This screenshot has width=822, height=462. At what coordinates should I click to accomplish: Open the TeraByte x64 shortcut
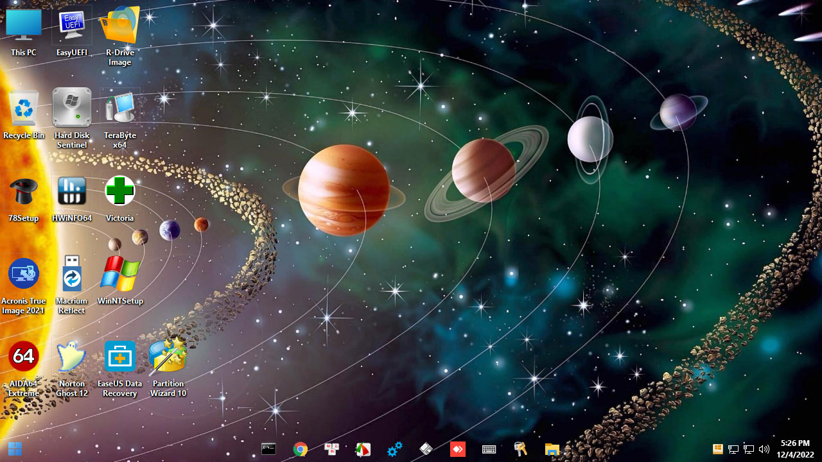coord(119,119)
